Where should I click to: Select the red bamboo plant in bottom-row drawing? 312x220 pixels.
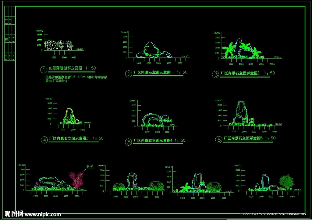pos(76,180)
